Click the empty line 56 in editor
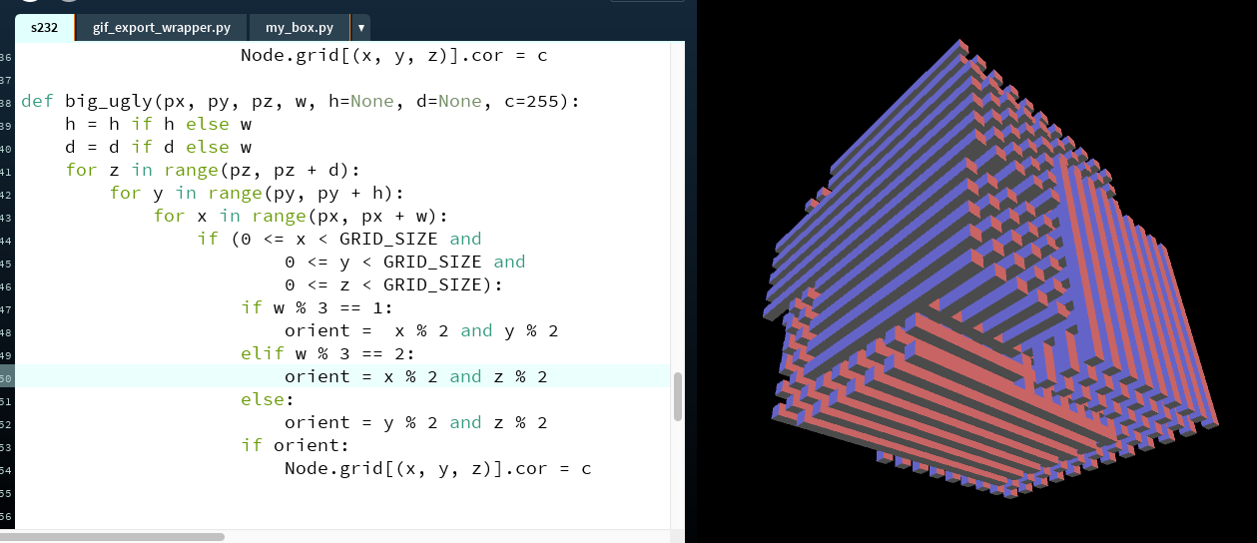1257x543 pixels. (x=300, y=515)
